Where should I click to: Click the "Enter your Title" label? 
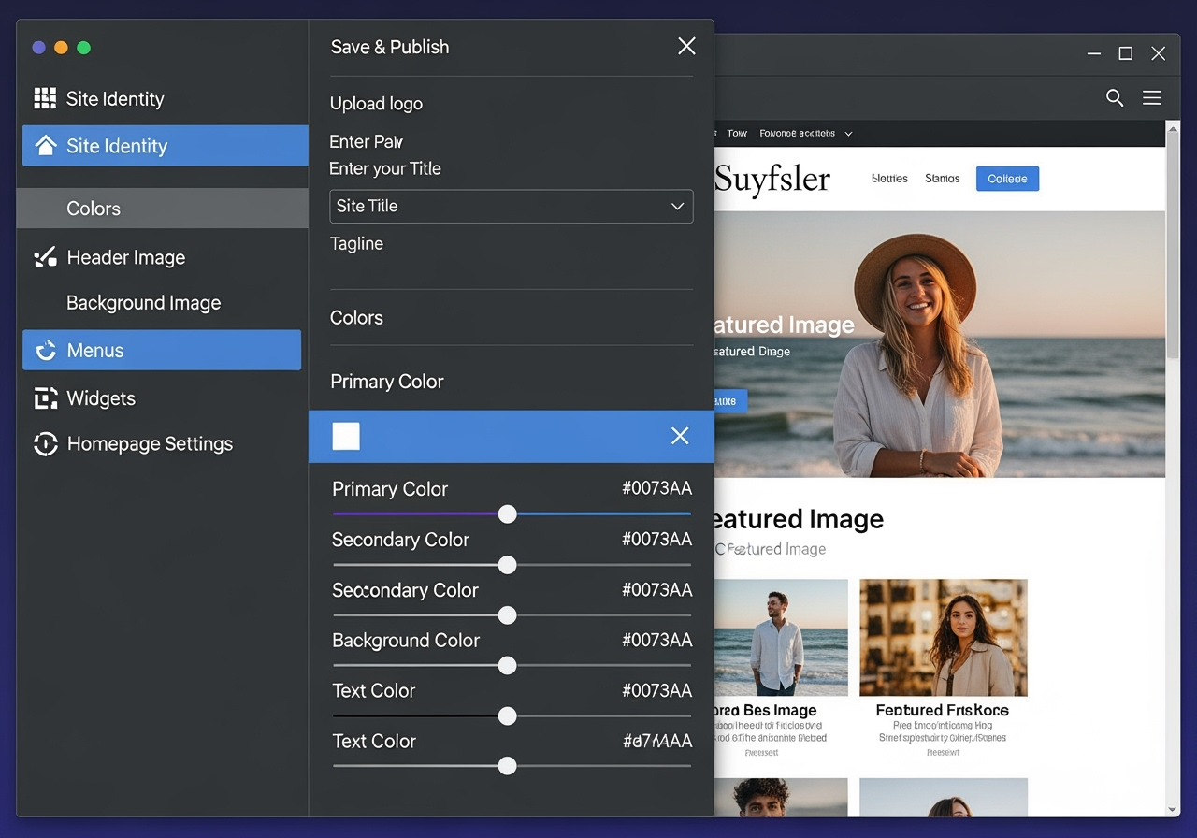[385, 168]
